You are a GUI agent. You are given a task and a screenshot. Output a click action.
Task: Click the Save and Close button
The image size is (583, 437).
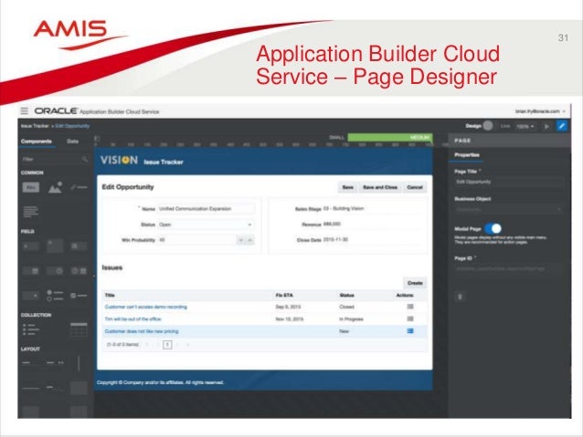(380, 187)
